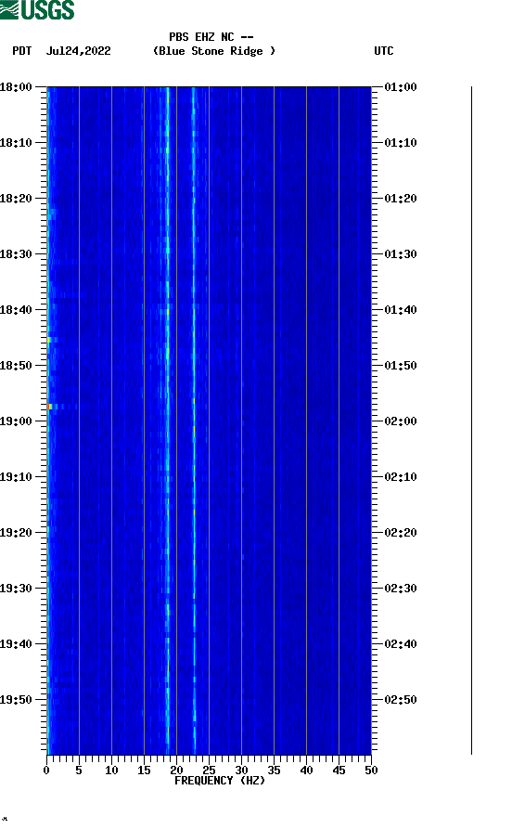Click the '19:20' PDT time label
Screen dimensions: 512x829
coord(16,533)
